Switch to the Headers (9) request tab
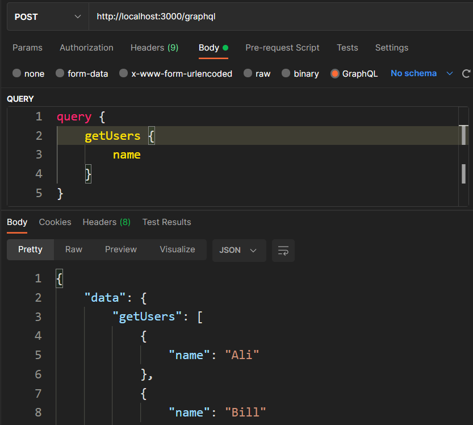This screenshot has width=473, height=425. tap(154, 48)
